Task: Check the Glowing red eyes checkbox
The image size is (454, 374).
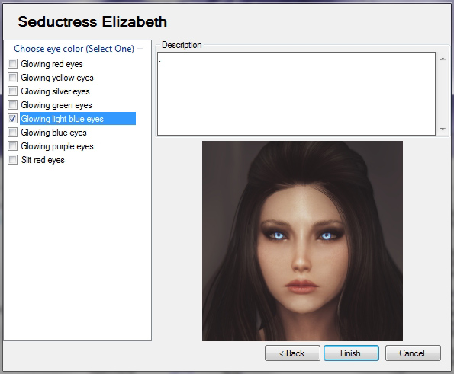Action: (12, 63)
